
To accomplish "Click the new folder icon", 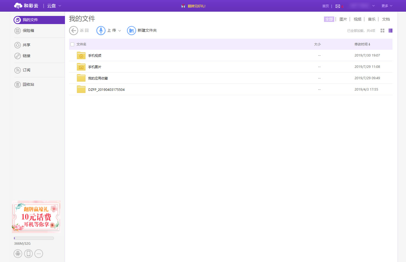I will (132, 31).
